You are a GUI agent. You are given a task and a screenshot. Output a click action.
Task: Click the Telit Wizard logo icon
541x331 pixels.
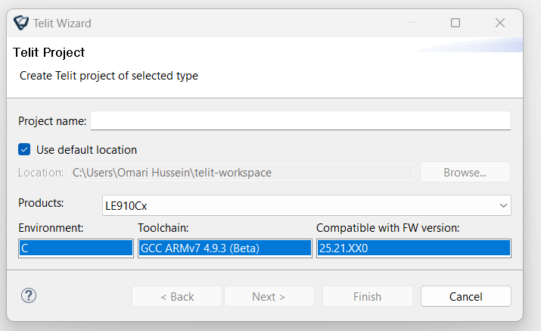pyautogui.click(x=21, y=23)
